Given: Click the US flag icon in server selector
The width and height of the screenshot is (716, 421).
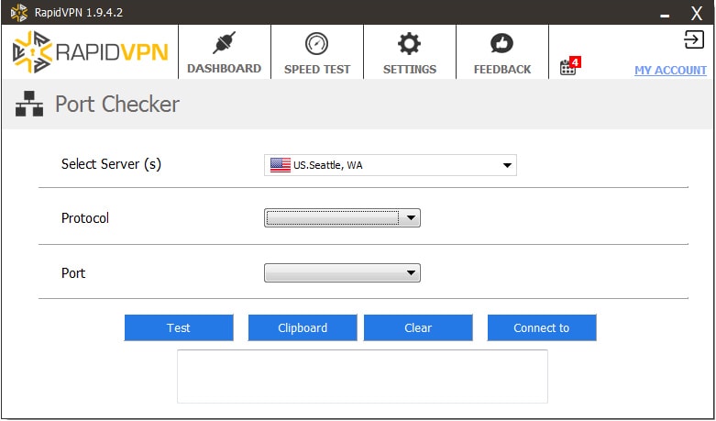Looking at the screenshot, I should tap(281, 165).
